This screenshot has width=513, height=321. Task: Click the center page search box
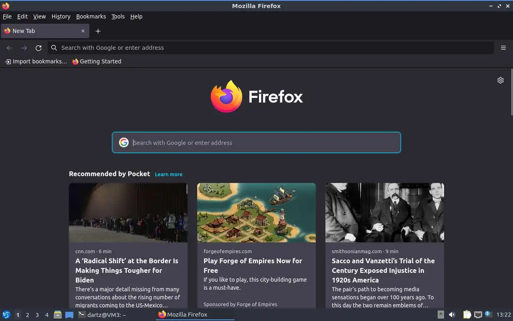(256, 142)
